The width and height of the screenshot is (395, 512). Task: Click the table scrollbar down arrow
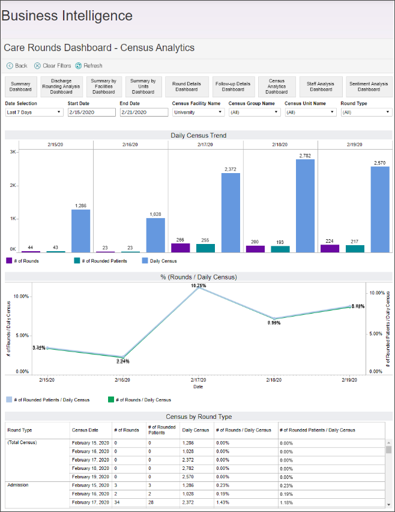(388, 505)
